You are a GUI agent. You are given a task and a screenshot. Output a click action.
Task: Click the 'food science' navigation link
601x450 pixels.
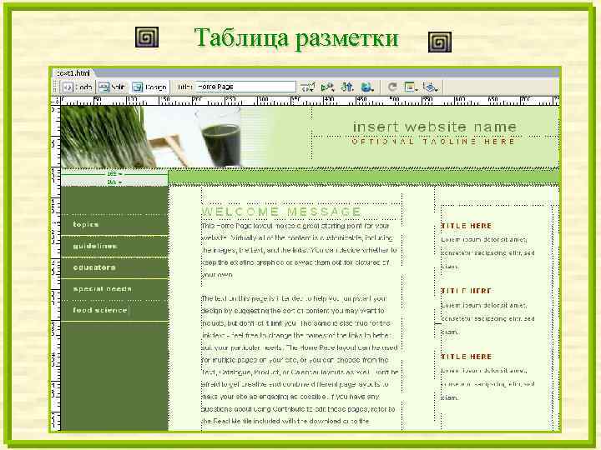[x=100, y=310]
